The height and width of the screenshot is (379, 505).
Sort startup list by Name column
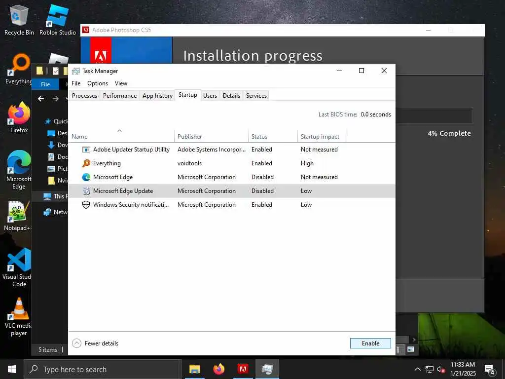coord(121,137)
